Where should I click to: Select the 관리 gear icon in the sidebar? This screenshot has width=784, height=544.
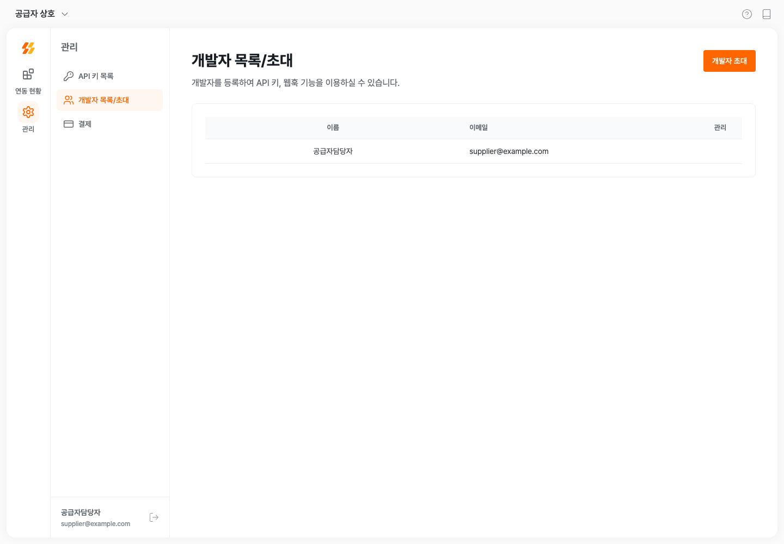tap(28, 112)
